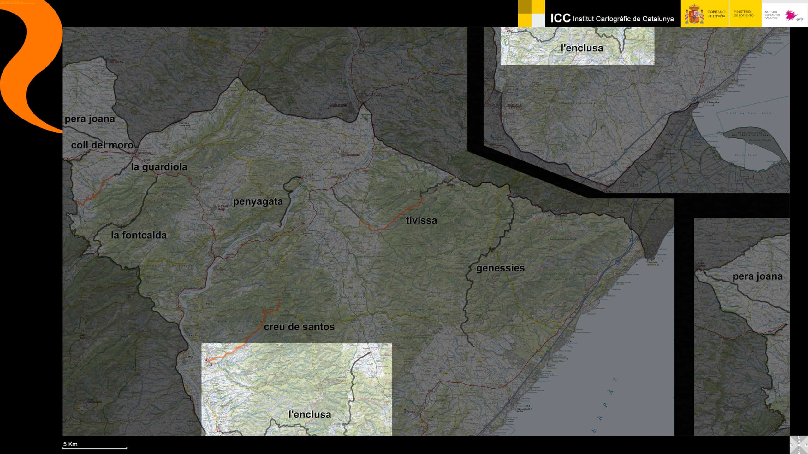Select the coll del moro label
The image size is (808, 454).
tap(102, 145)
